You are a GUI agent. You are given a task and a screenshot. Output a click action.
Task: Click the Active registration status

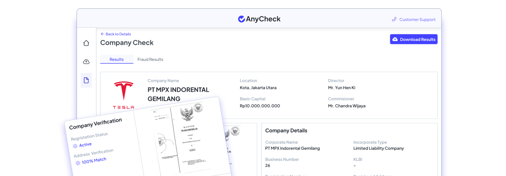[x=85, y=145]
